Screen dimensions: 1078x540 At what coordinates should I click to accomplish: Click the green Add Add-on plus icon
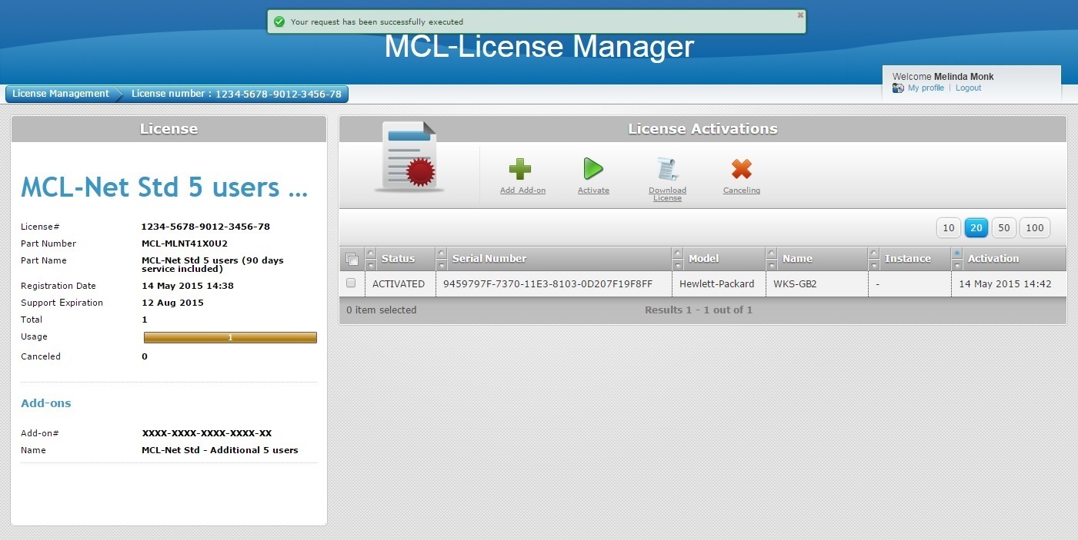click(x=520, y=169)
